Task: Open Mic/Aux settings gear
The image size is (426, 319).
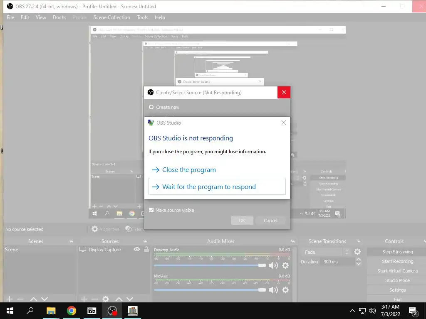Action: (x=285, y=290)
